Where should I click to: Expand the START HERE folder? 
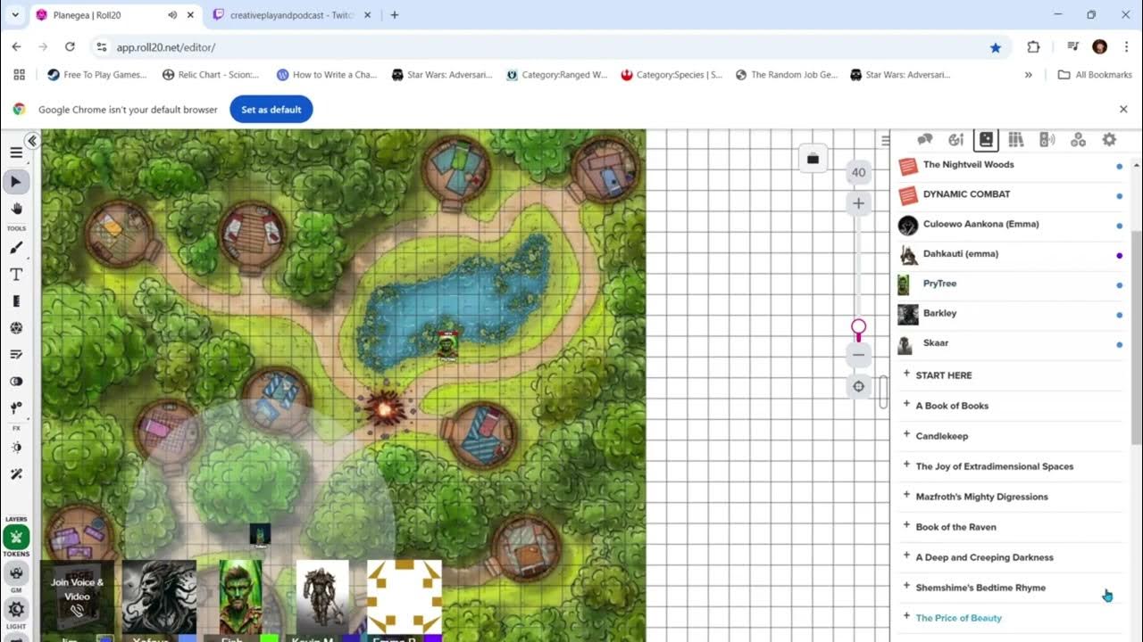tap(906, 374)
